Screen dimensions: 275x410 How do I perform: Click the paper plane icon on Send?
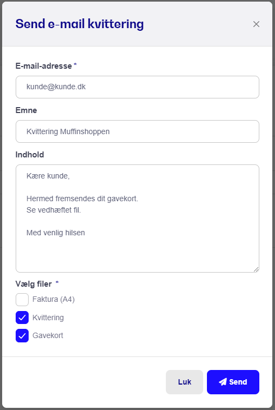click(223, 382)
